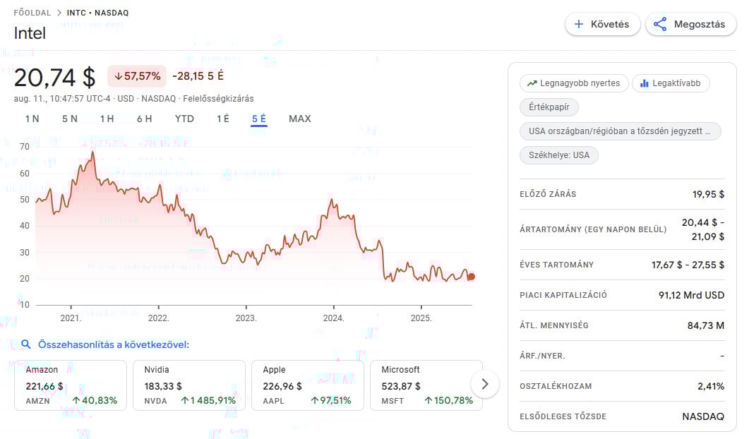Open Összehasonlítás a következővel search link
The width and height of the screenshot is (749, 439).
[x=114, y=344]
